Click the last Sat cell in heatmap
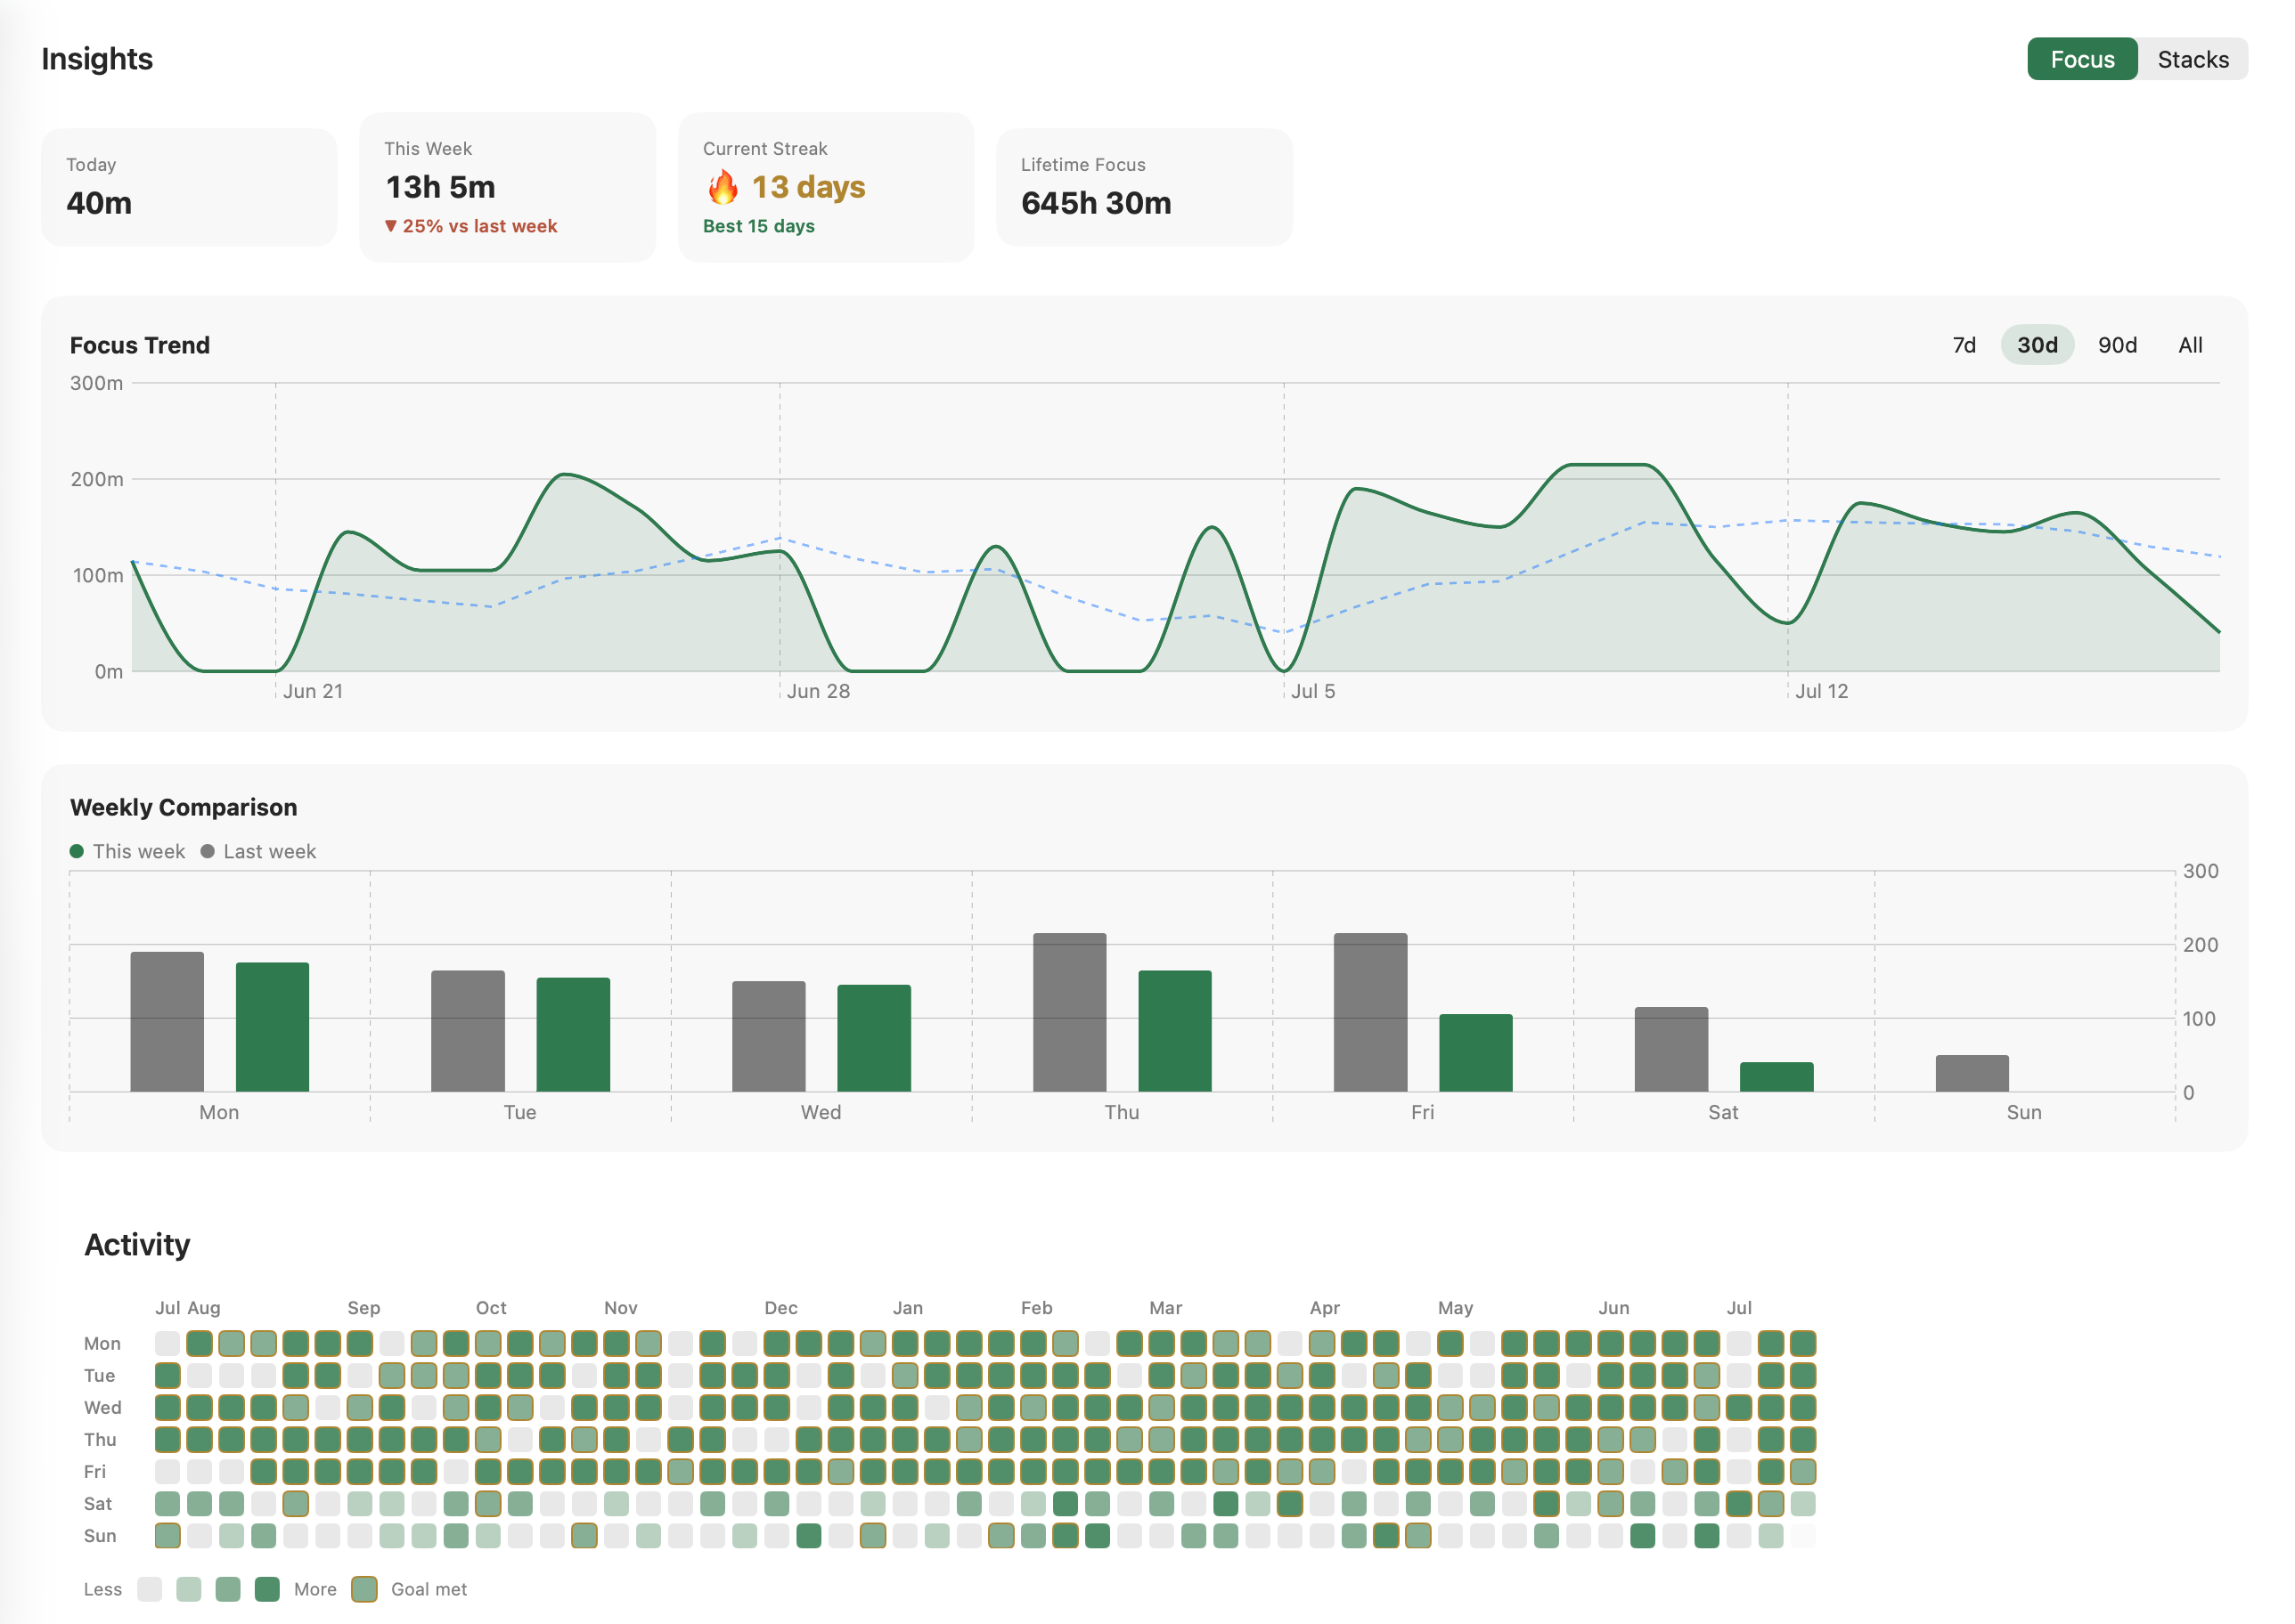 coord(1803,1504)
